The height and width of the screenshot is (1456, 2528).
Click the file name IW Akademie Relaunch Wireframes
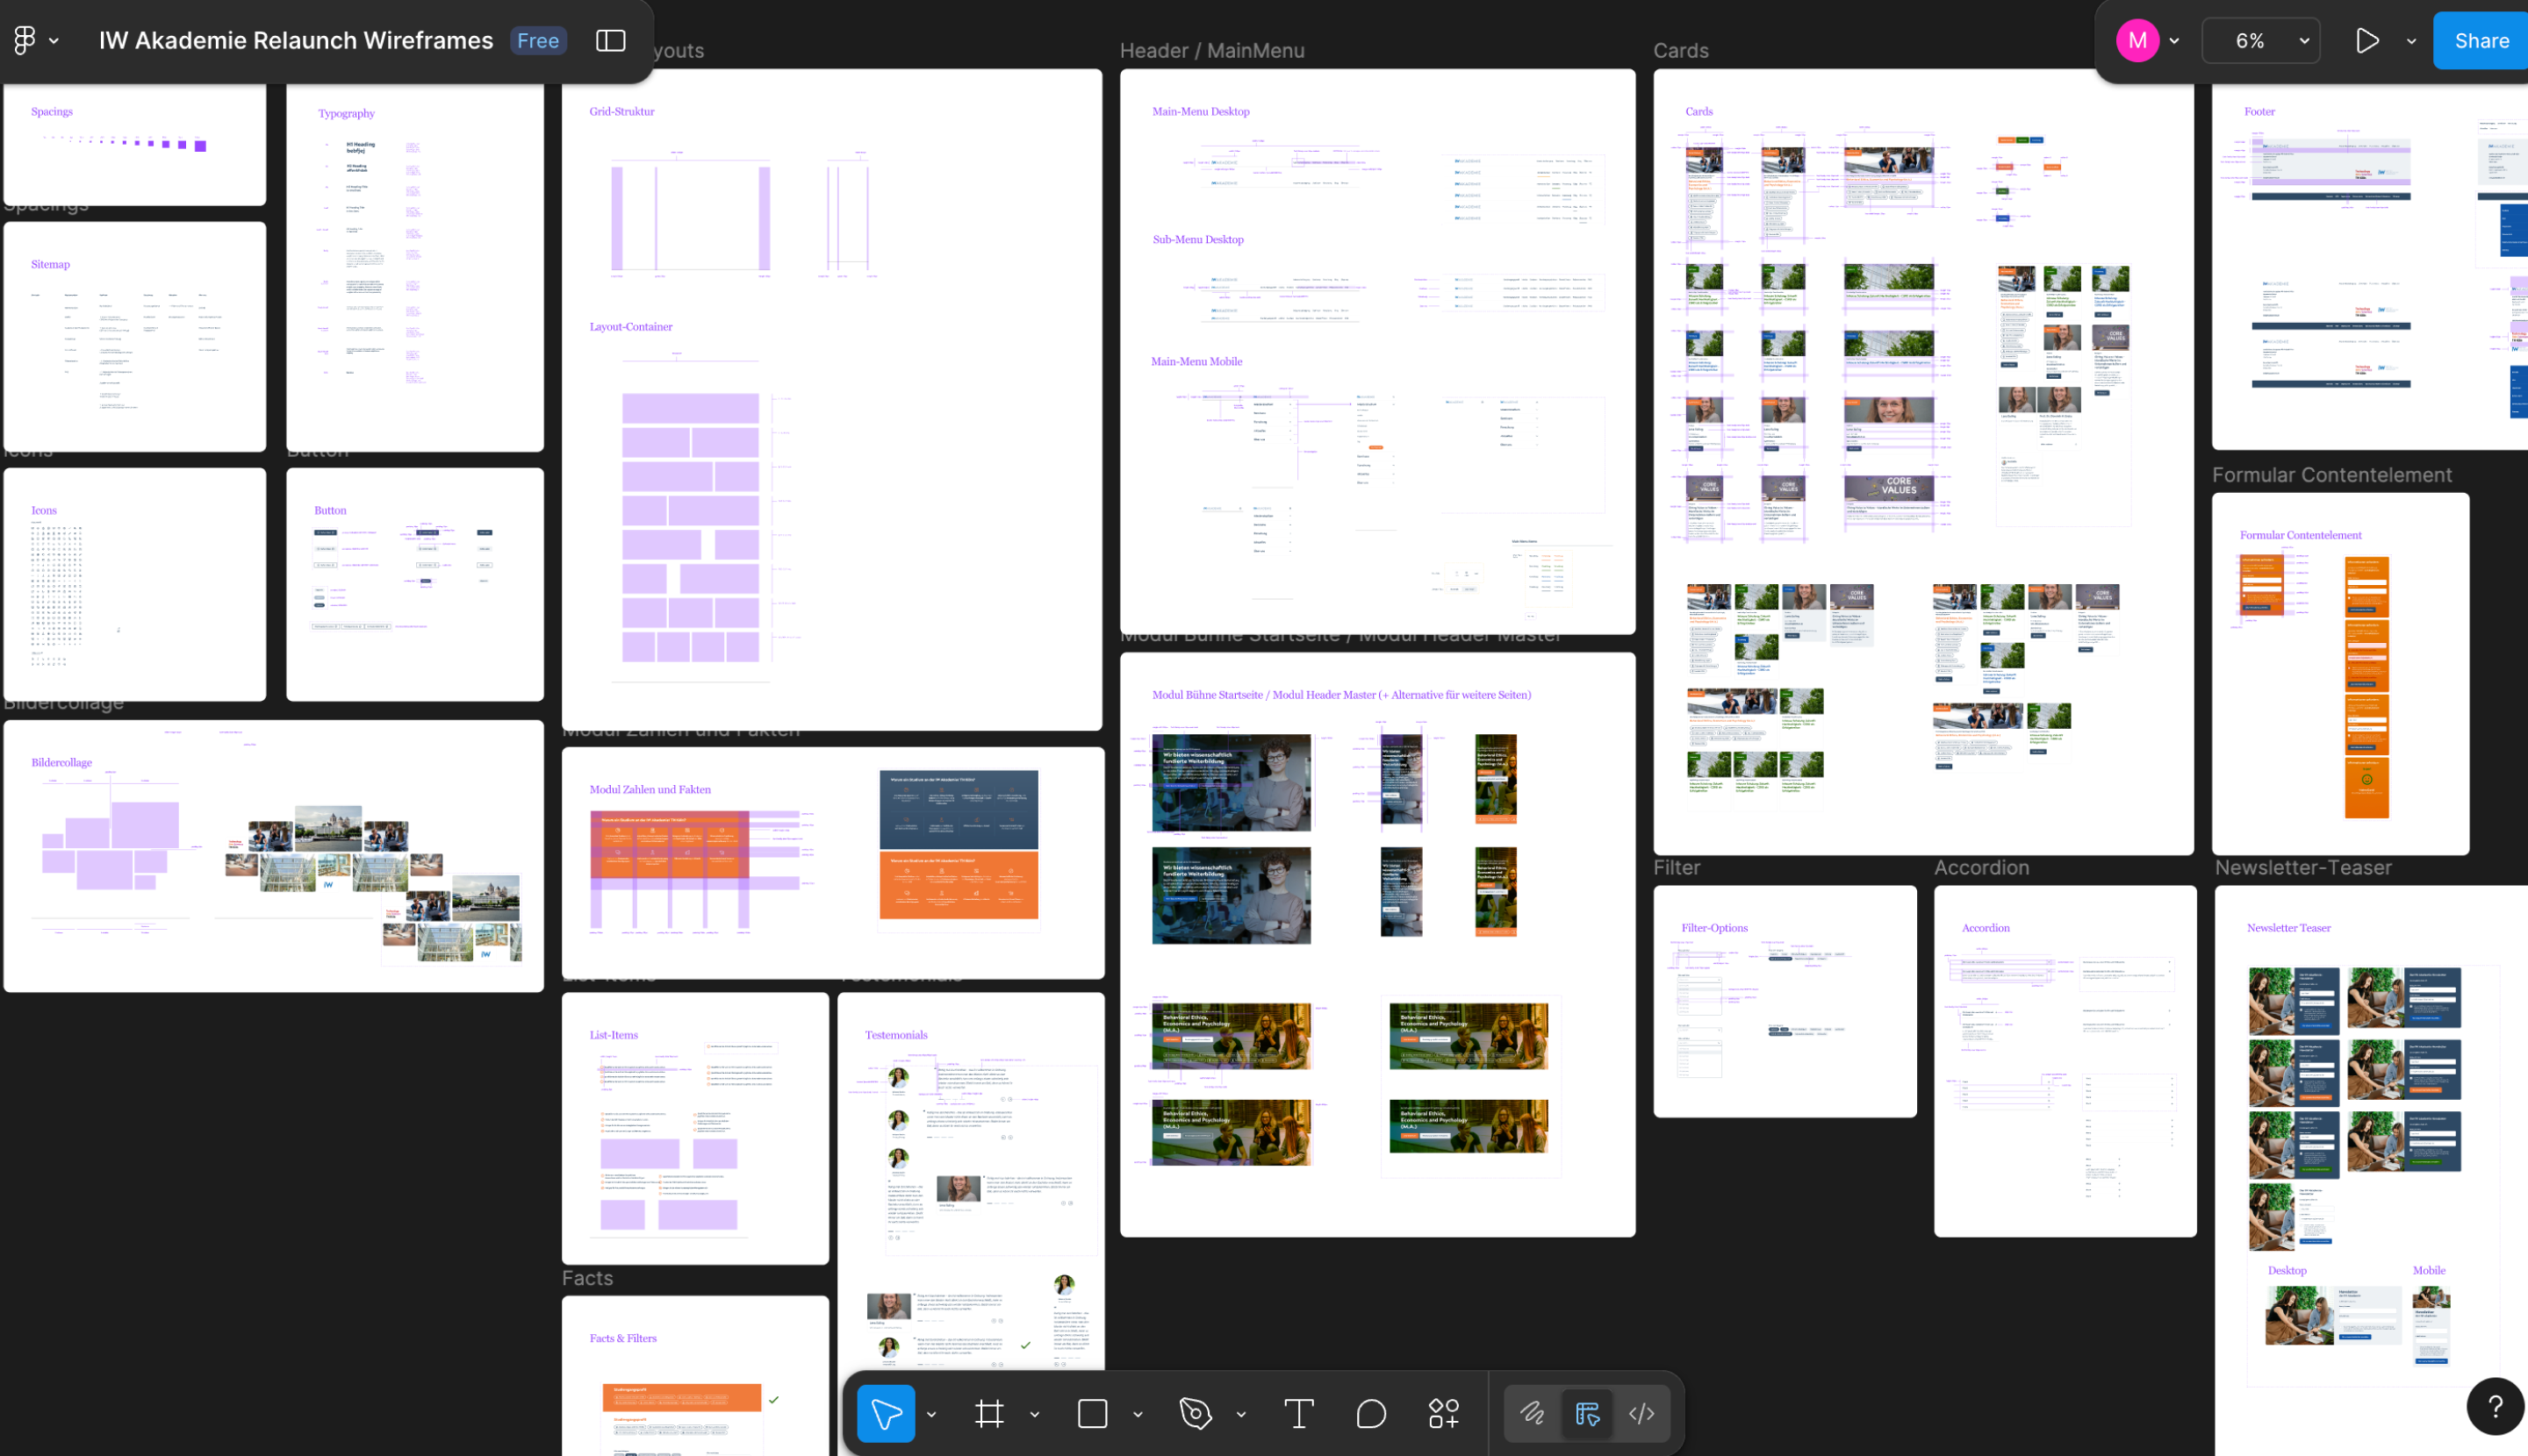(296, 40)
